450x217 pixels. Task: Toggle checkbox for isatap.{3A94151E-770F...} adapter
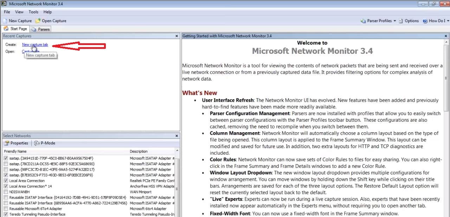(6, 158)
